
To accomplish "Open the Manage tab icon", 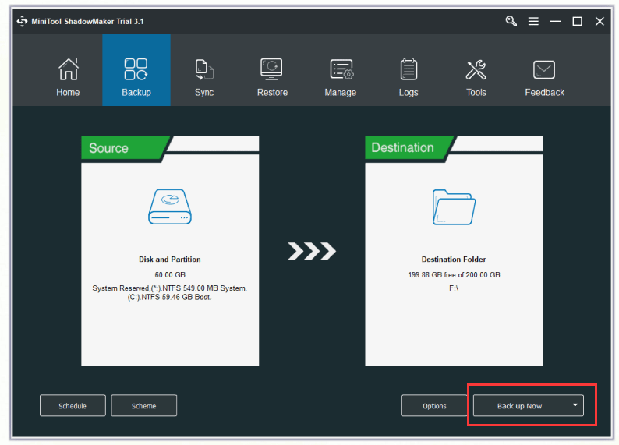I will pyautogui.click(x=342, y=69).
